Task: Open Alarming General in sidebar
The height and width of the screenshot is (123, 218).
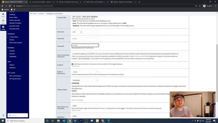Action: click(12, 51)
